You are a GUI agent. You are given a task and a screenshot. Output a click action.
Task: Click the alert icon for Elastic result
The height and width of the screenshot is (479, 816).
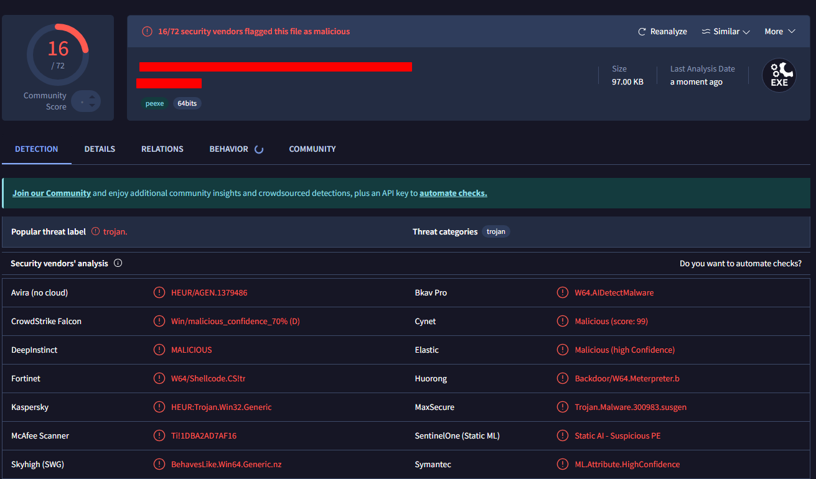563,350
